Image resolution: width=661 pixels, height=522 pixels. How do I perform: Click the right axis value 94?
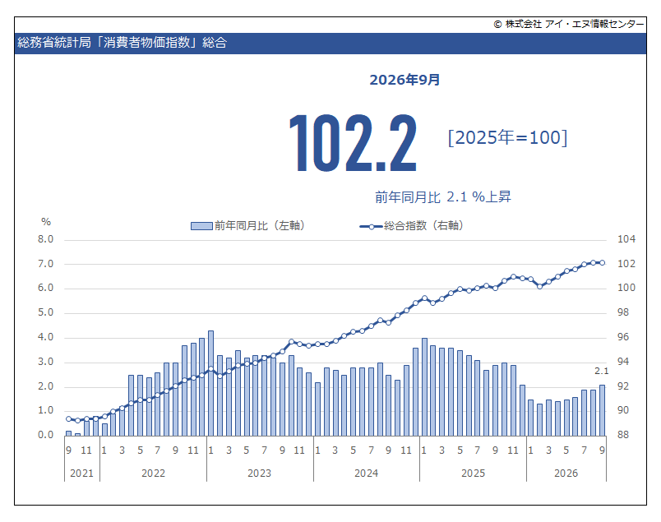(623, 362)
